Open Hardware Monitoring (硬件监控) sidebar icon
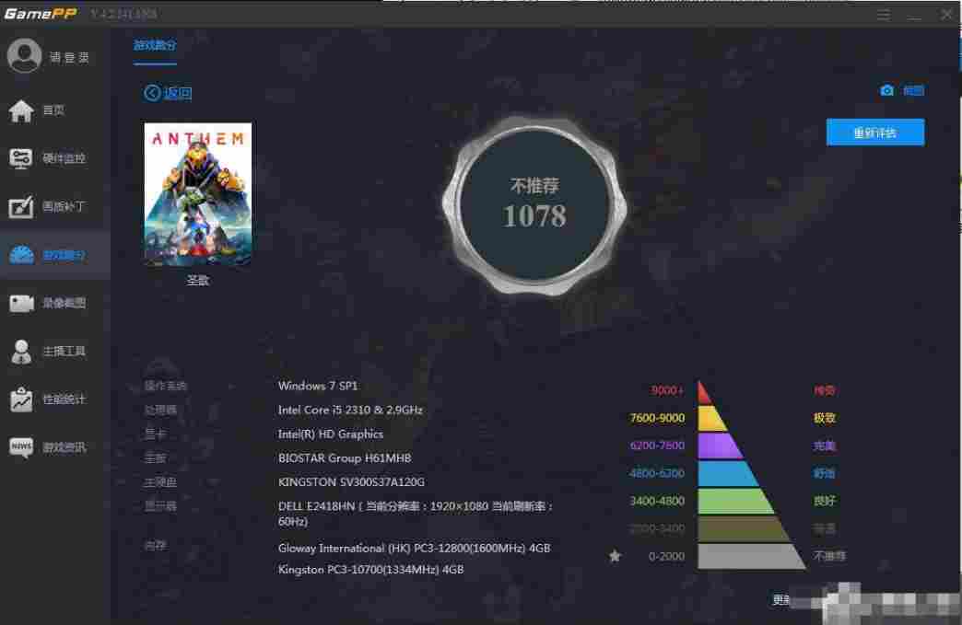The image size is (962, 625). pyautogui.click(x=21, y=158)
